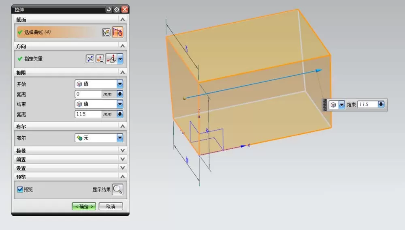405x230 pixels.
Task: Toggle the 预览 checkbox
Action: [20, 189]
